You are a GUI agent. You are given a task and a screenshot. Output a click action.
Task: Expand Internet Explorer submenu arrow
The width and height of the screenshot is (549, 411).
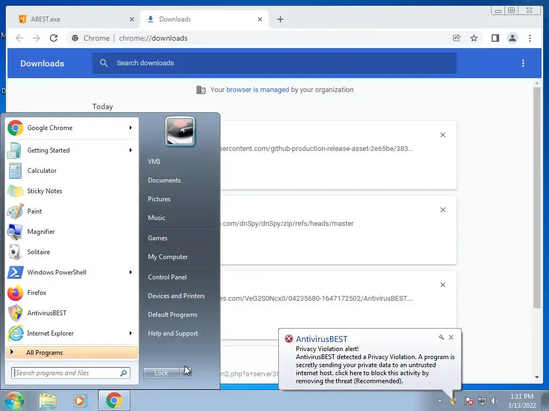[131, 333]
